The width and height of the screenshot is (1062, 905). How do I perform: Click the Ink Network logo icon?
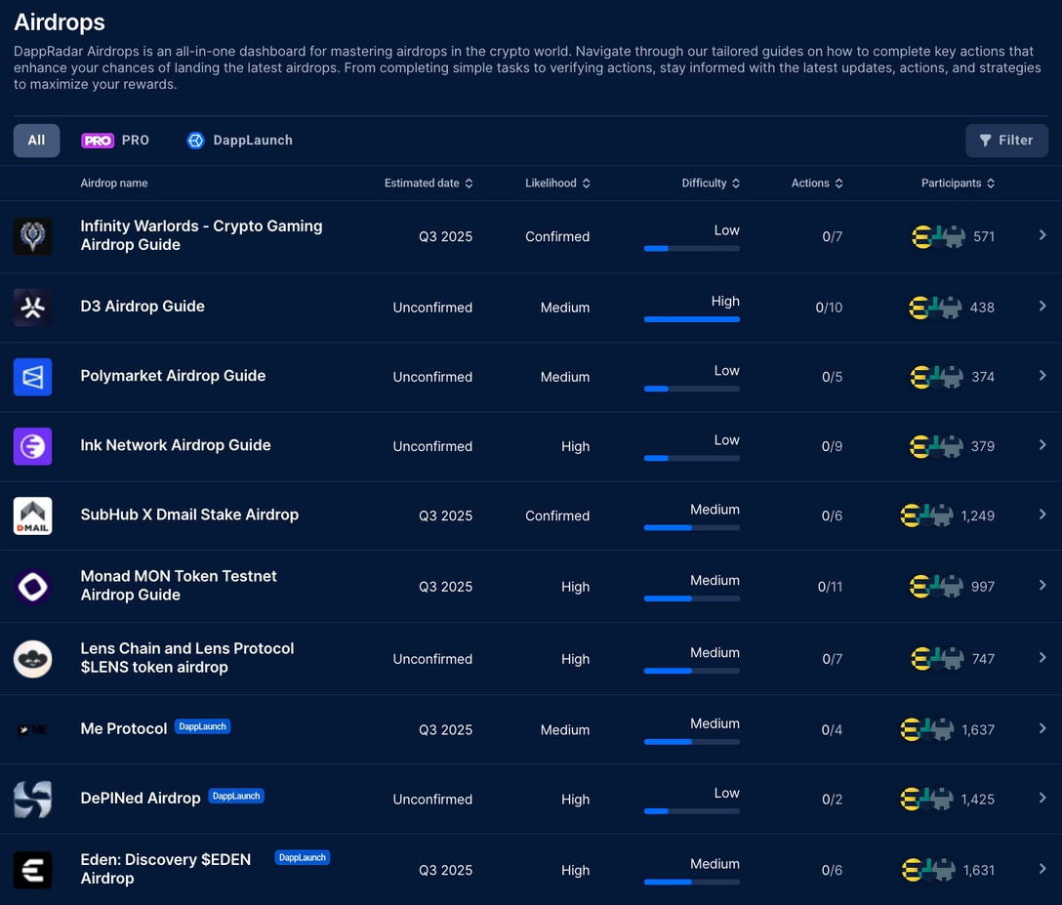tap(33, 446)
